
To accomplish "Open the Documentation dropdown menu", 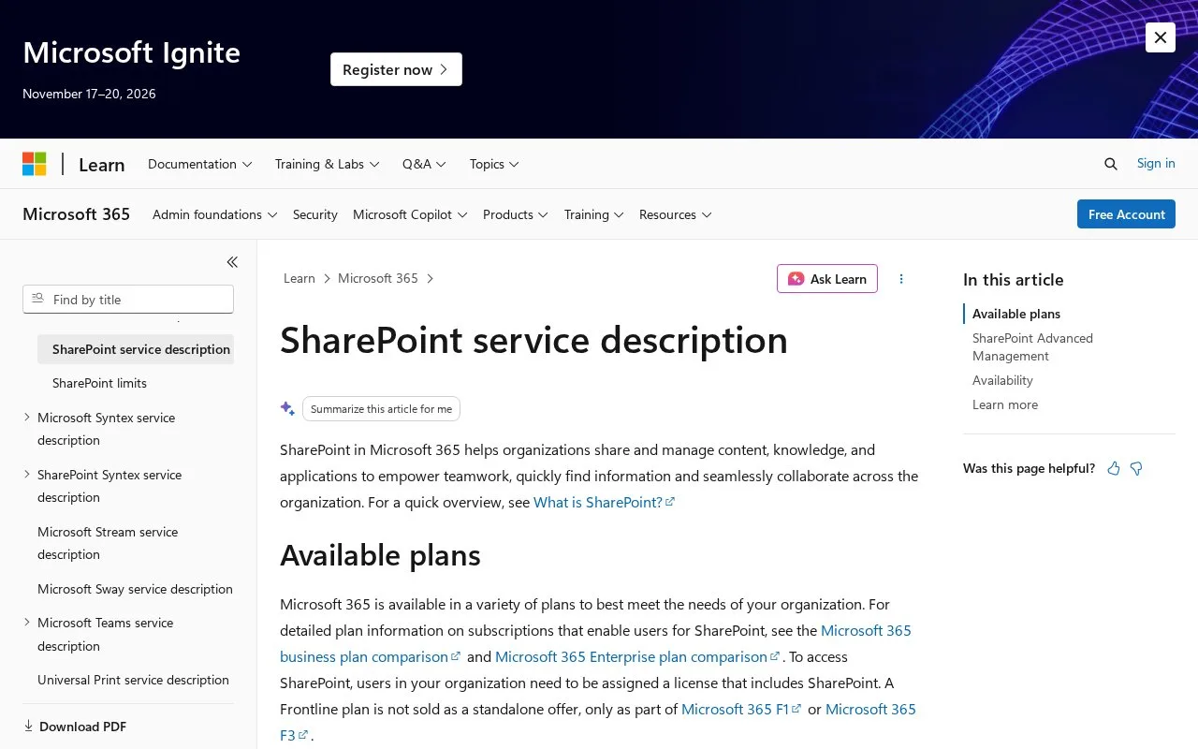I will click(200, 164).
